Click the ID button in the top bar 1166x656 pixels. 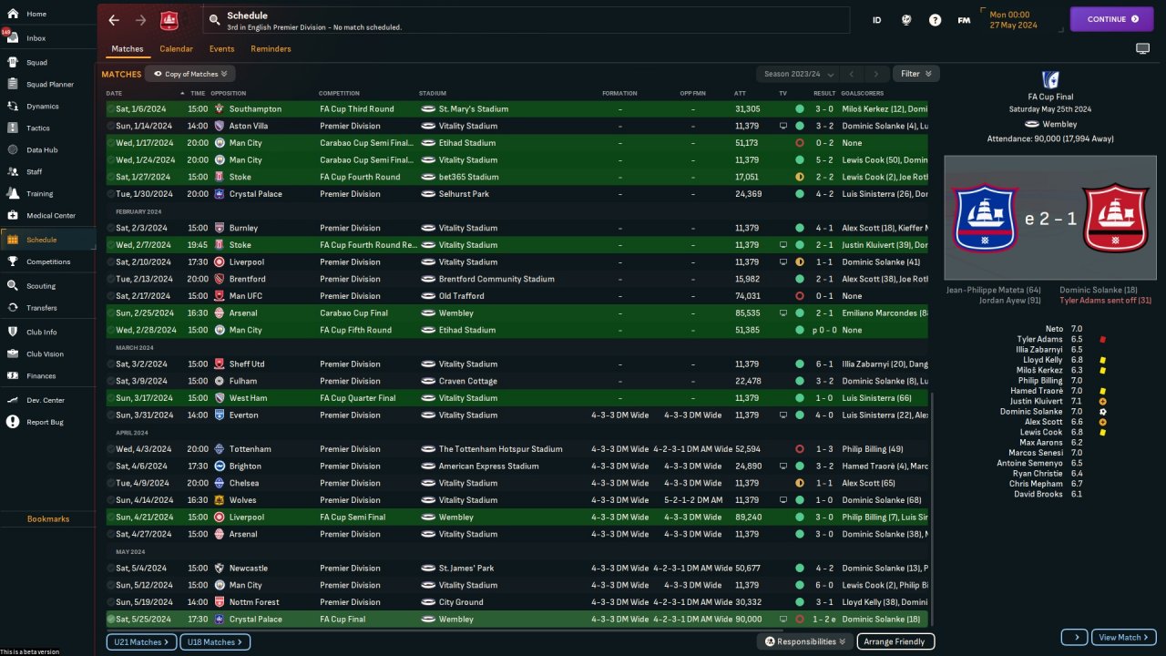point(876,20)
